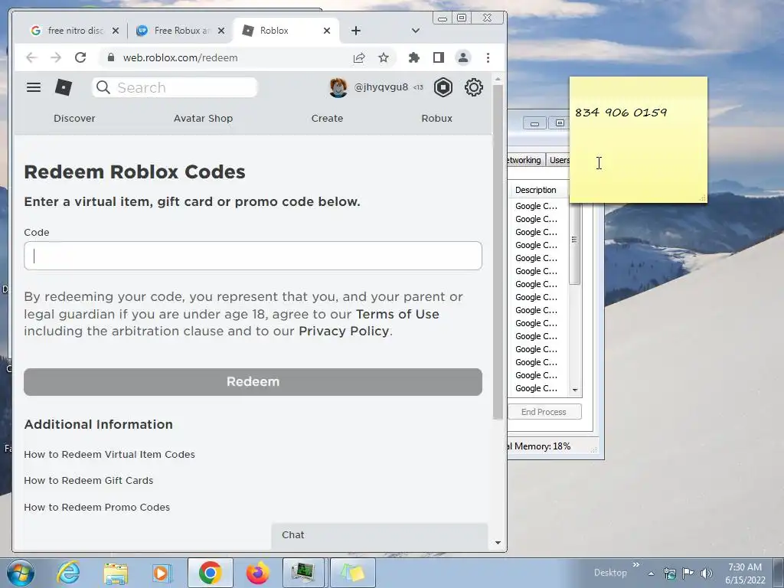Expand Chrome's tab search chevron
Screen dimensions: 784x588
point(416,31)
